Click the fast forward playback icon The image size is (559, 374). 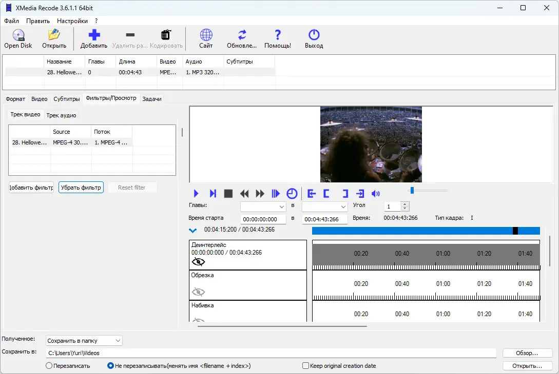click(260, 194)
